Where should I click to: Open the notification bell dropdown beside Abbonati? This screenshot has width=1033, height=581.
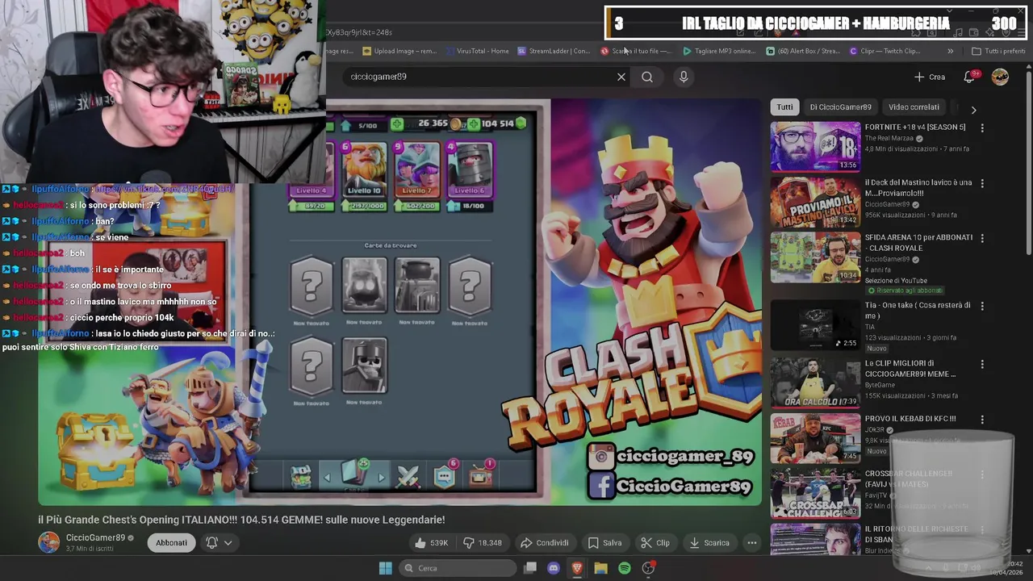(x=220, y=542)
